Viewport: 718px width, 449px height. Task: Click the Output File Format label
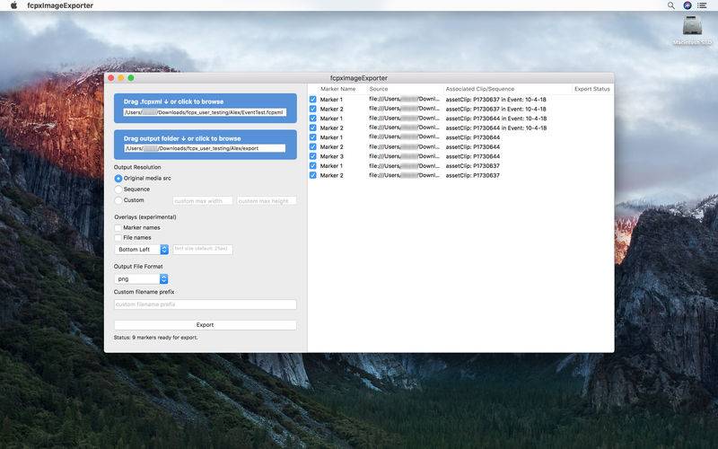(138, 266)
